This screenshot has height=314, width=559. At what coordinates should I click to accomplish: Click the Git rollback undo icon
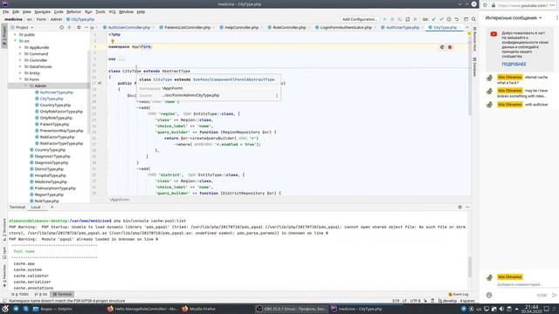click(456, 19)
